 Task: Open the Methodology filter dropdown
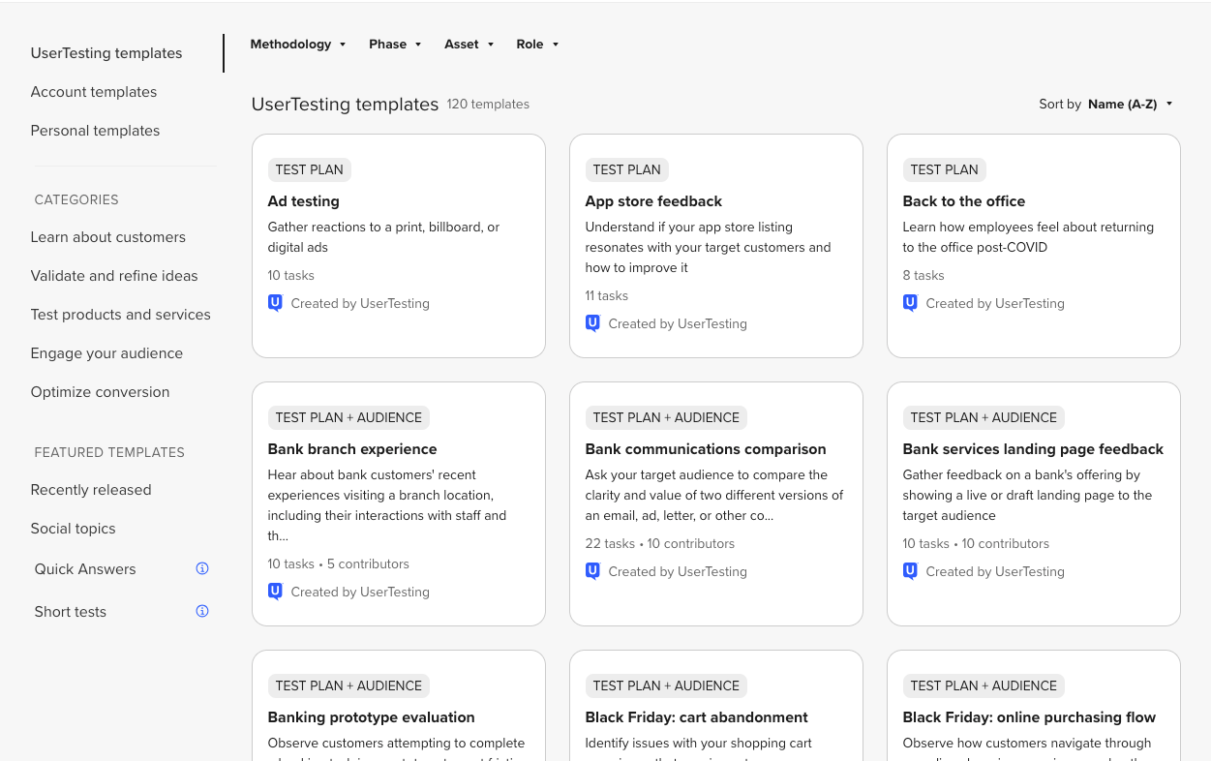click(x=298, y=44)
